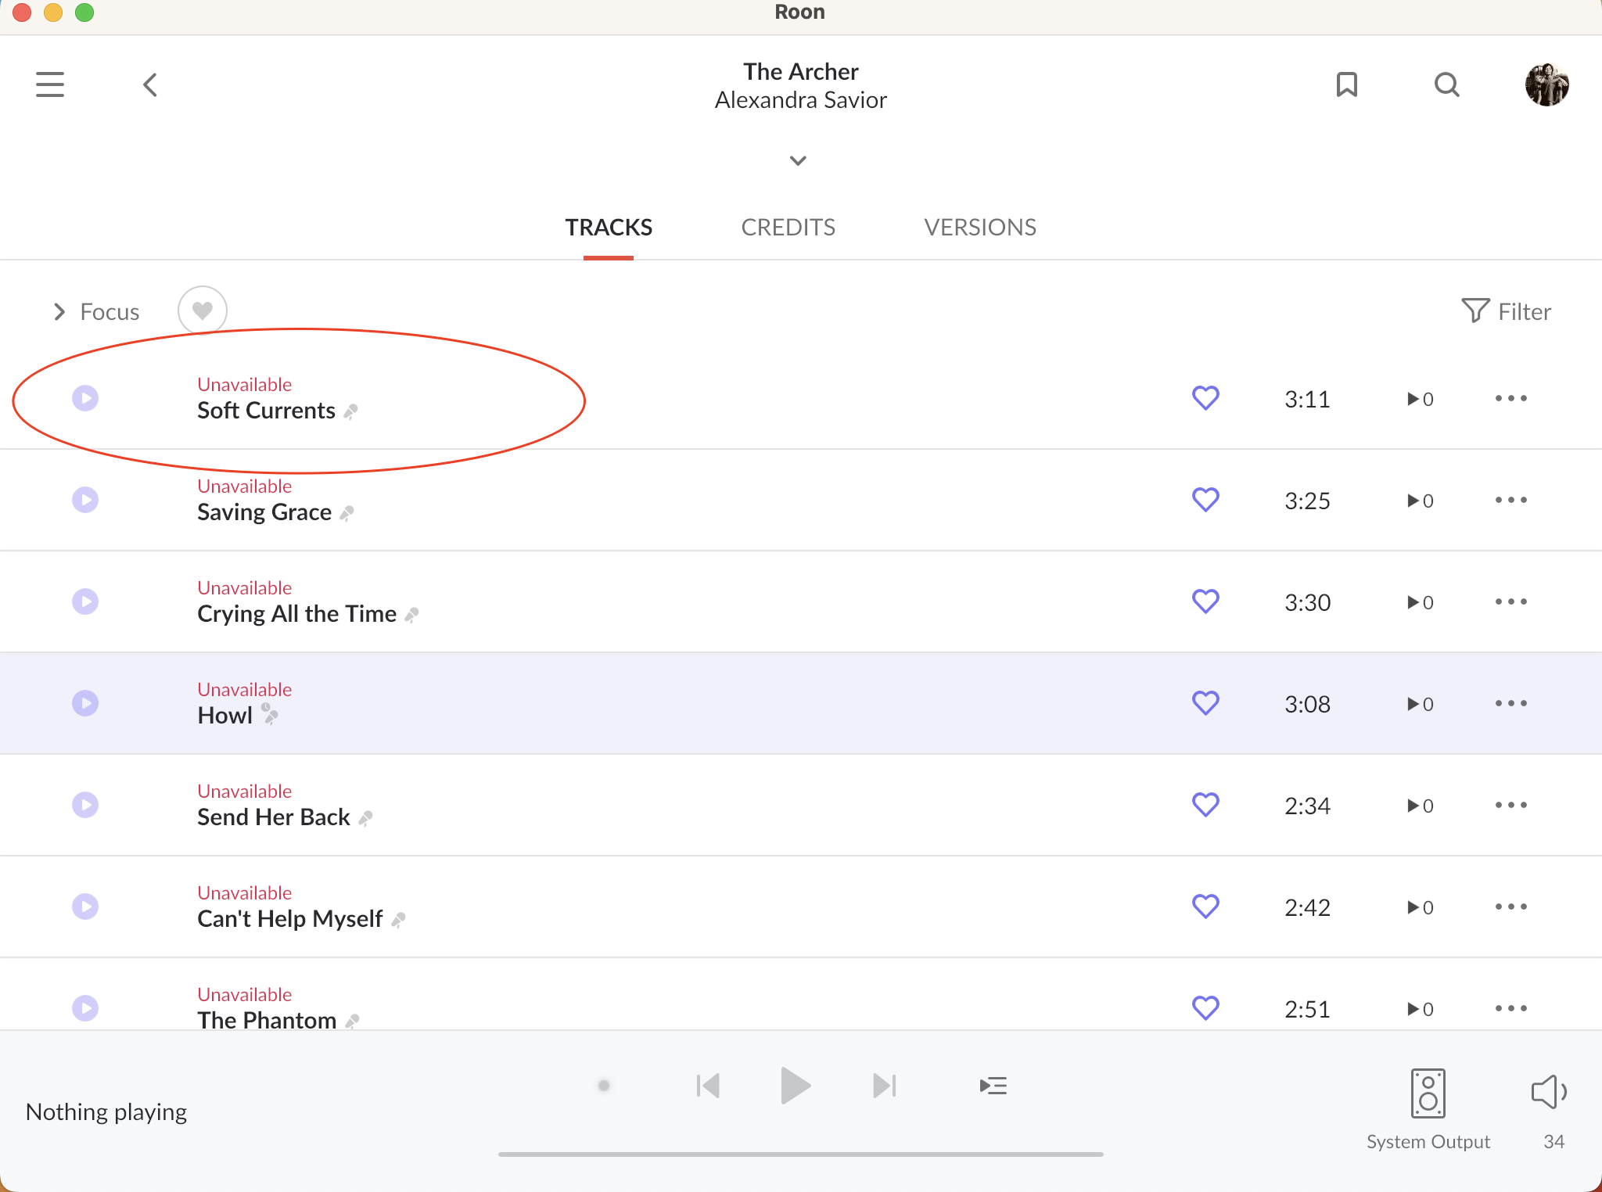The height and width of the screenshot is (1192, 1602).
Task: Toggle heart on Howl track
Action: (1205, 703)
